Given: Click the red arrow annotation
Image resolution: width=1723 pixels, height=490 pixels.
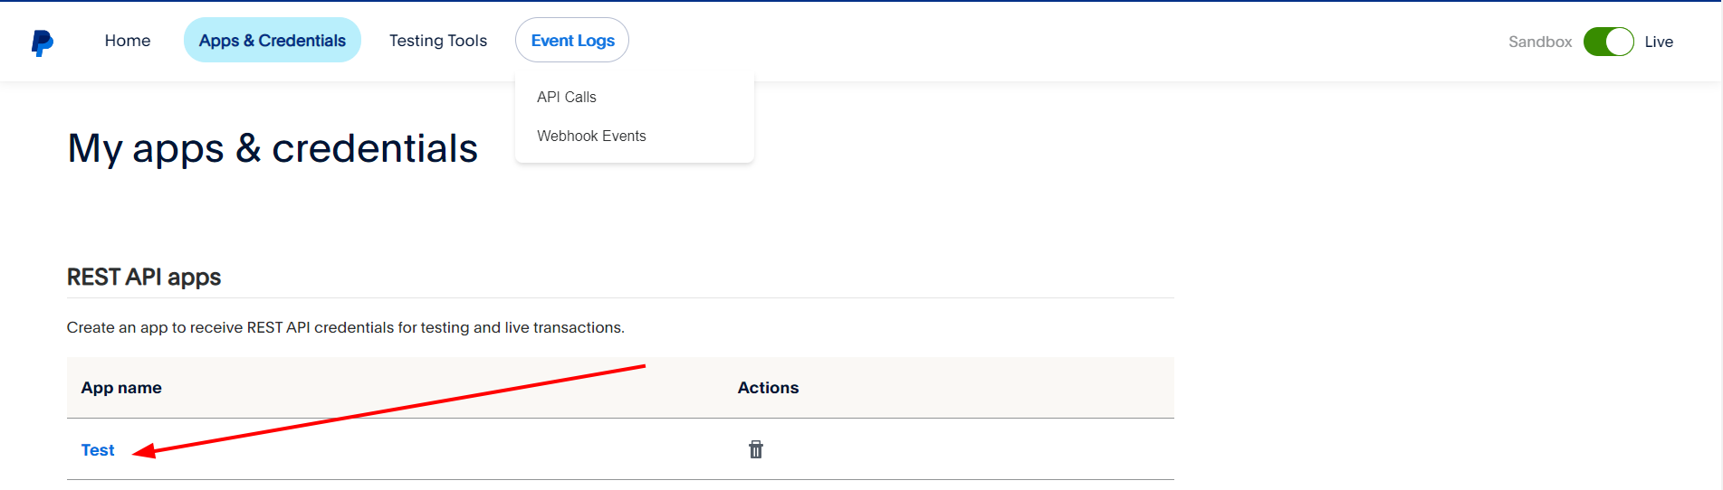Looking at the screenshot, I should [389, 409].
